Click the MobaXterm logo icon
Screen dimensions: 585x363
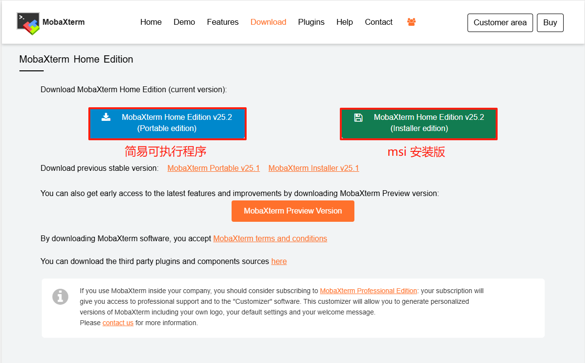28,23
